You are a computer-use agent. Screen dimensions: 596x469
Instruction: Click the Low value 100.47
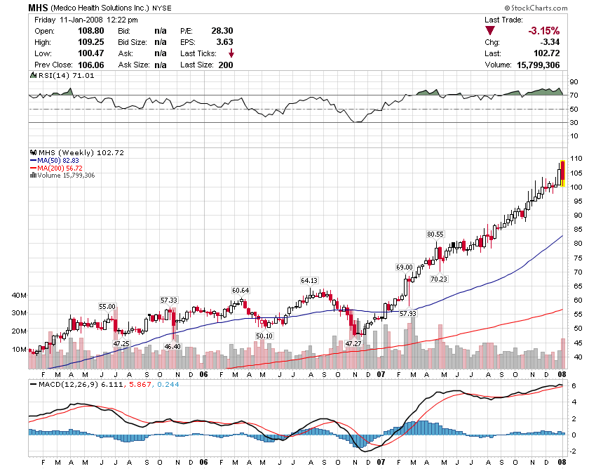91,53
